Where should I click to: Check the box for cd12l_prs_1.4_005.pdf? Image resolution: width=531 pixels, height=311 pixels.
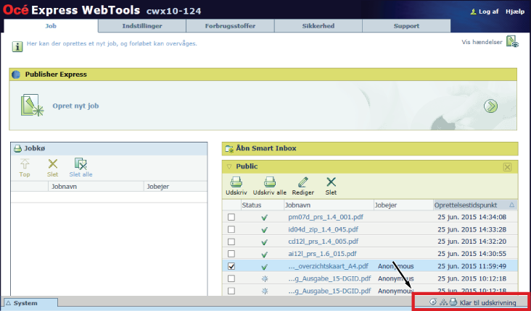point(231,242)
